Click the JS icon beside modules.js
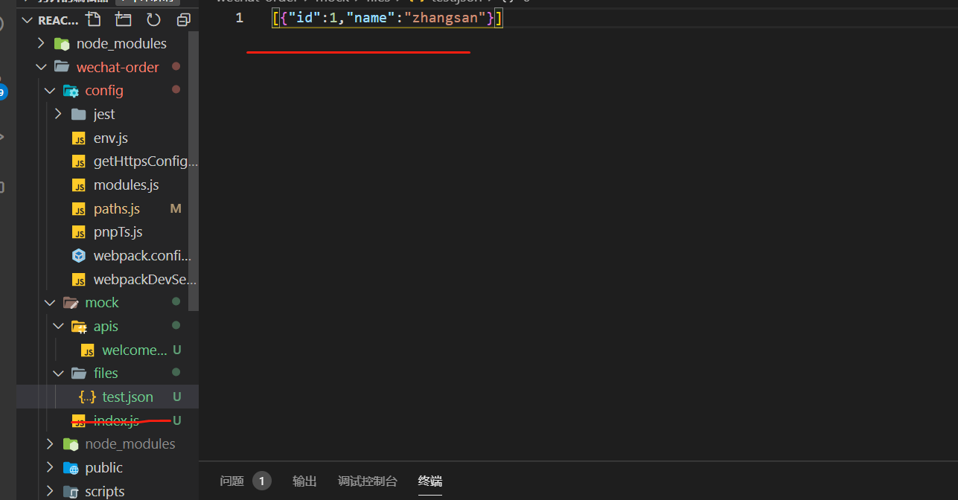The height and width of the screenshot is (500, 958). pyautogui.click(x=78, y=185)
